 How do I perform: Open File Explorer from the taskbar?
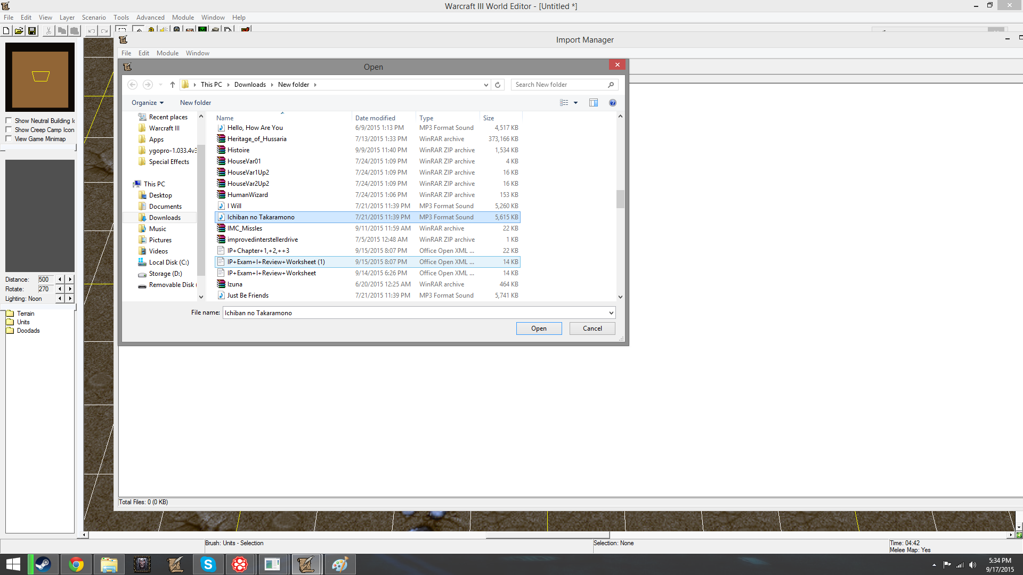click(x=109, y=564)
